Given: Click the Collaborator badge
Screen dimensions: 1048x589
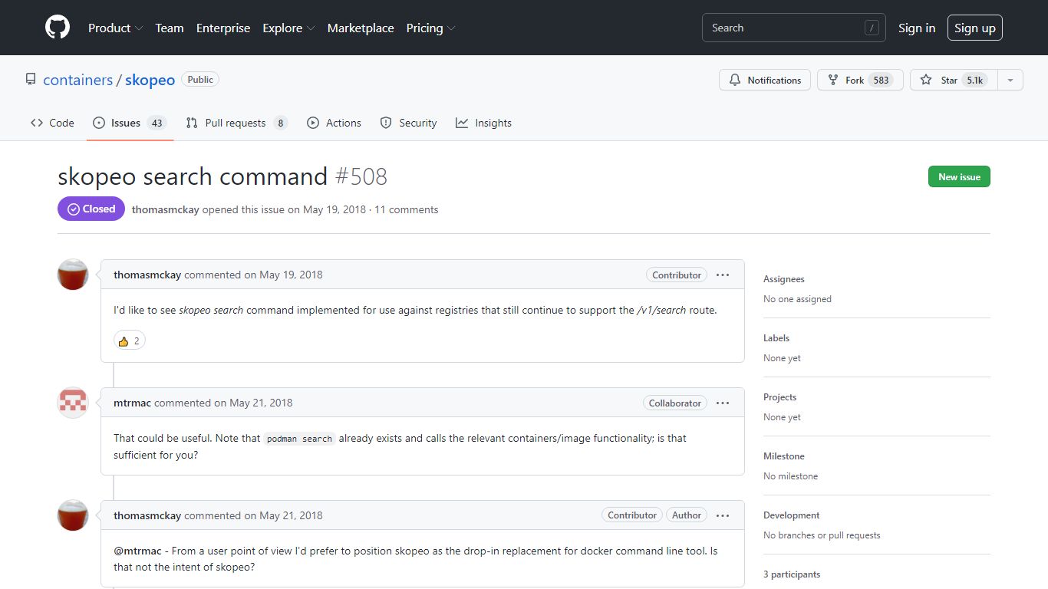Looking at the screenshot, I should (675, 403).
